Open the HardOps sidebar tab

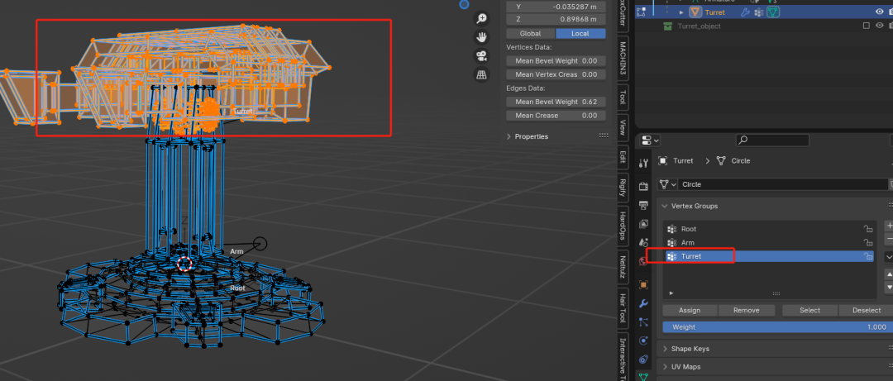coord(623,226)
